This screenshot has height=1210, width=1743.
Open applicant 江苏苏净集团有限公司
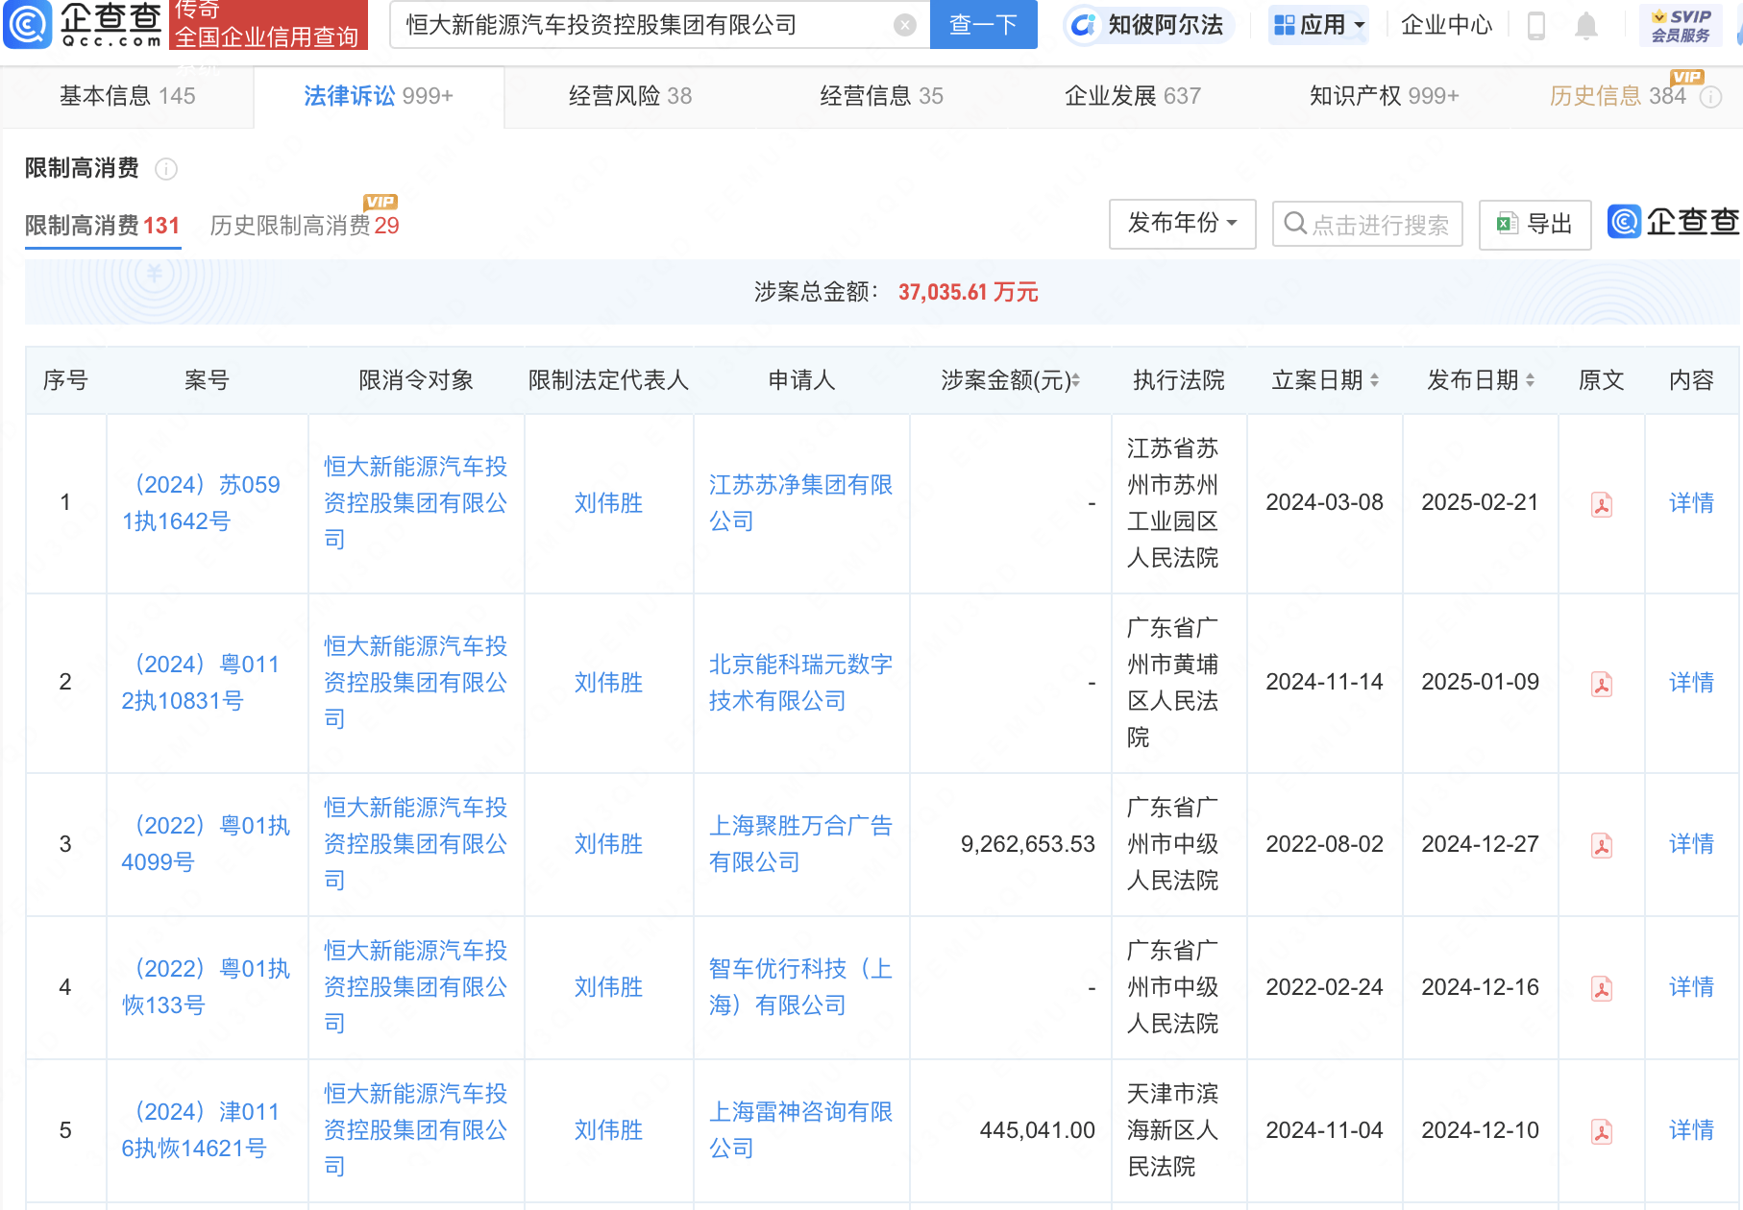(801, 503)
